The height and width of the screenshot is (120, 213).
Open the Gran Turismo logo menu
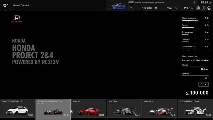point(5,5)
